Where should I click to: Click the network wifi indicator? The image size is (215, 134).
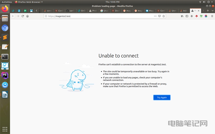point(200,2)
